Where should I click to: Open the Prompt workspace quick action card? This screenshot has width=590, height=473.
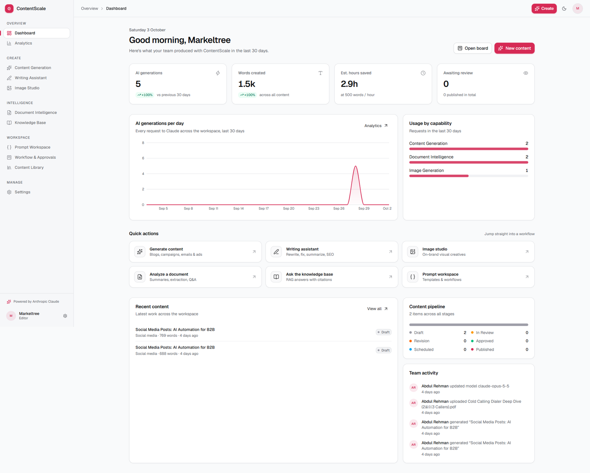coord(468,277)
